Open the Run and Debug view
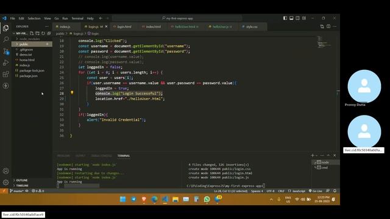 click(x=5, y=63)
